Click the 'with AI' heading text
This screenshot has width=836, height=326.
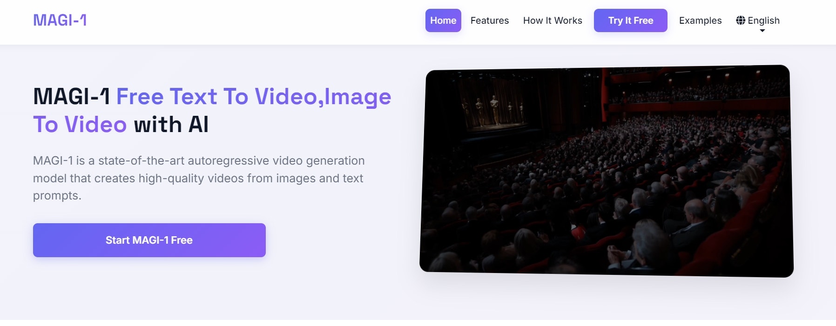coord(171,125)
